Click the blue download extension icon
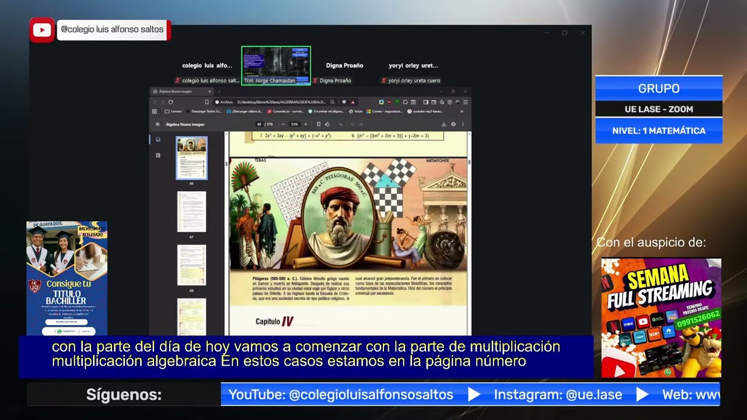This screenshot has height=420, width=747. click(x=381, y=102)
